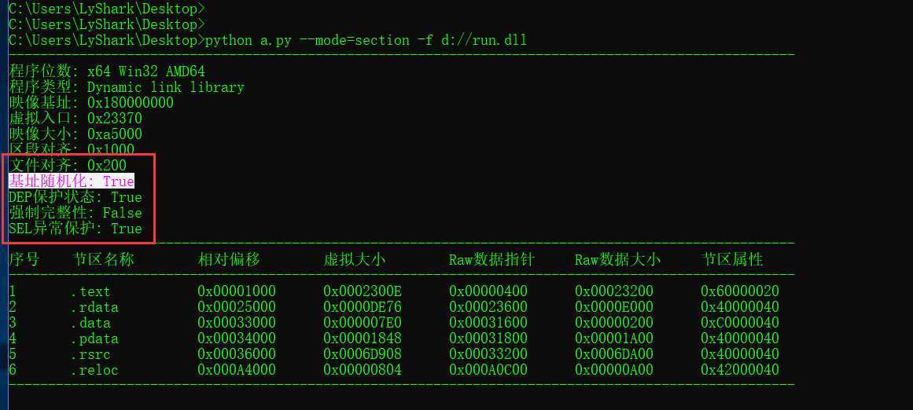Viewport: 913px width, 410px height.
Task: Click relative offset value '0x00034000'
Action: tap(237, 339)
